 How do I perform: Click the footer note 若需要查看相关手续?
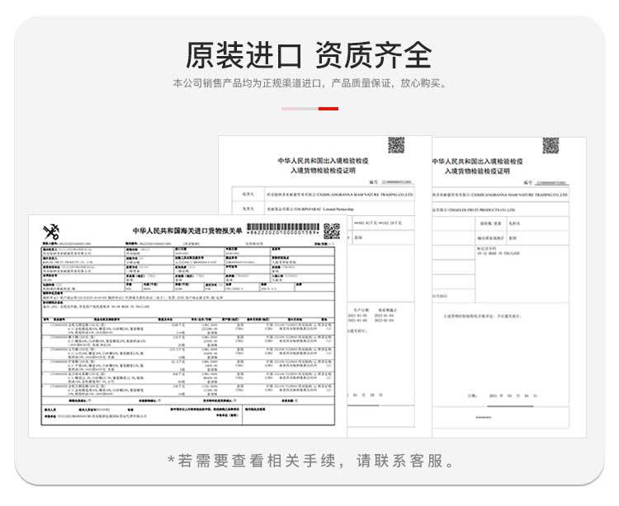311,461
